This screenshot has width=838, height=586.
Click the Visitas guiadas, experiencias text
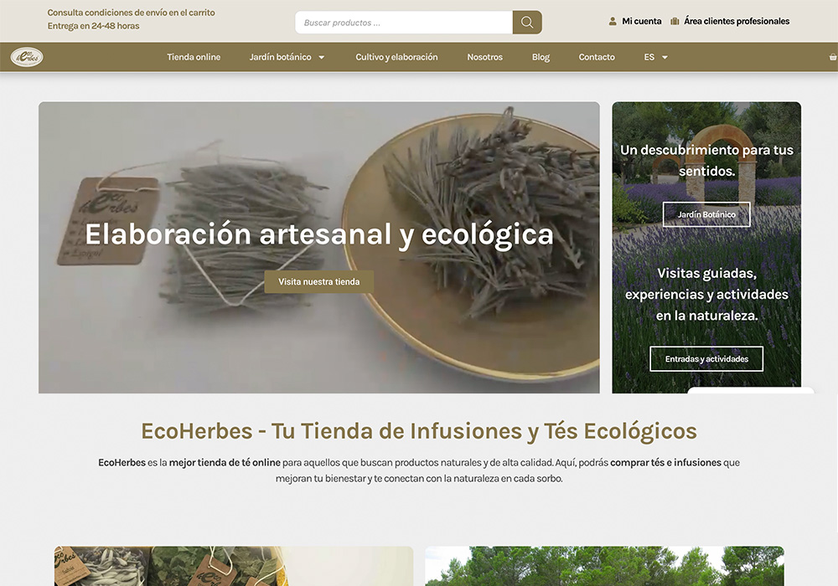706,295
